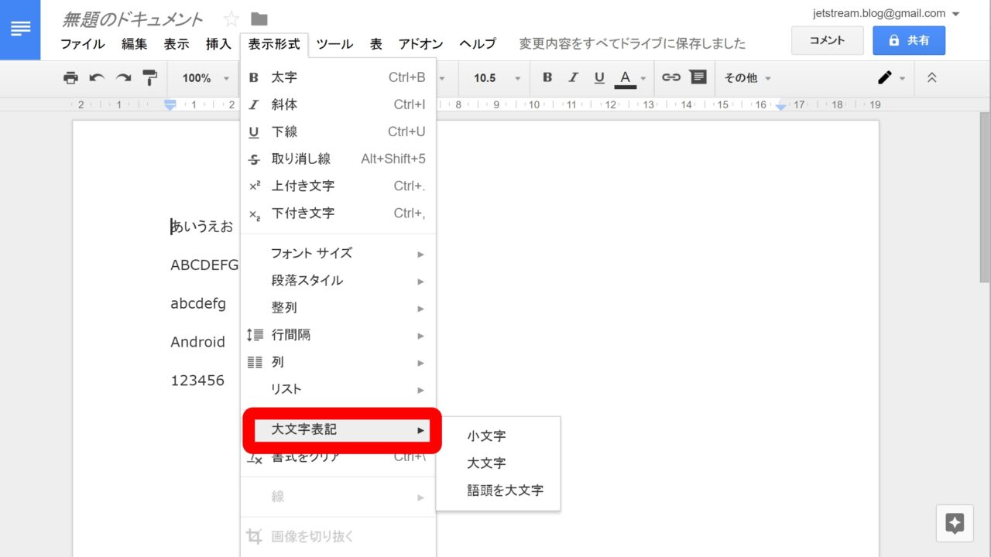Click the コメント button

(827, 40)
